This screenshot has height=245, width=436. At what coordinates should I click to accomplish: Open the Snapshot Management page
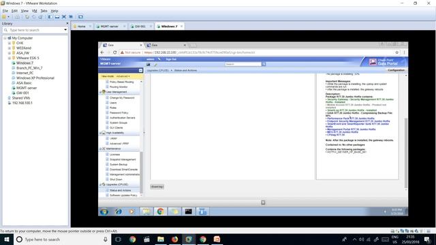123,159
